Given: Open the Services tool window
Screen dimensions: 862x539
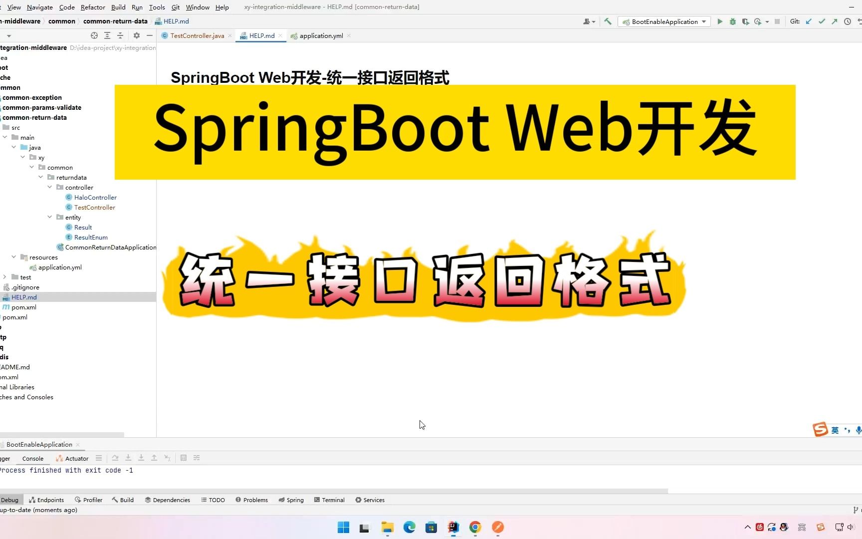Looking at the screenshot, I should click(370, 500).
